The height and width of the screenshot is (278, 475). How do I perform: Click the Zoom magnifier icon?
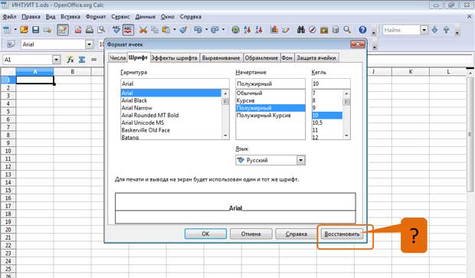347,30
